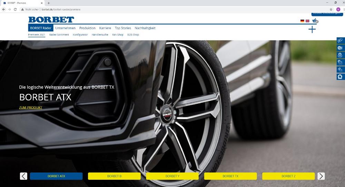Show previous wheel models with left arrow
The height and width of the screenshot is (187, 345).
[x=23, y=176]
